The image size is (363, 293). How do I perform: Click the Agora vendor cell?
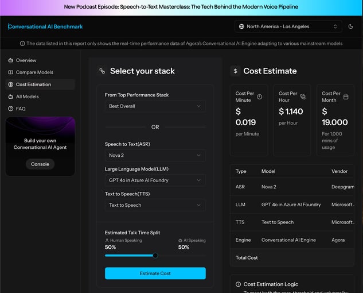click(338, 240)
